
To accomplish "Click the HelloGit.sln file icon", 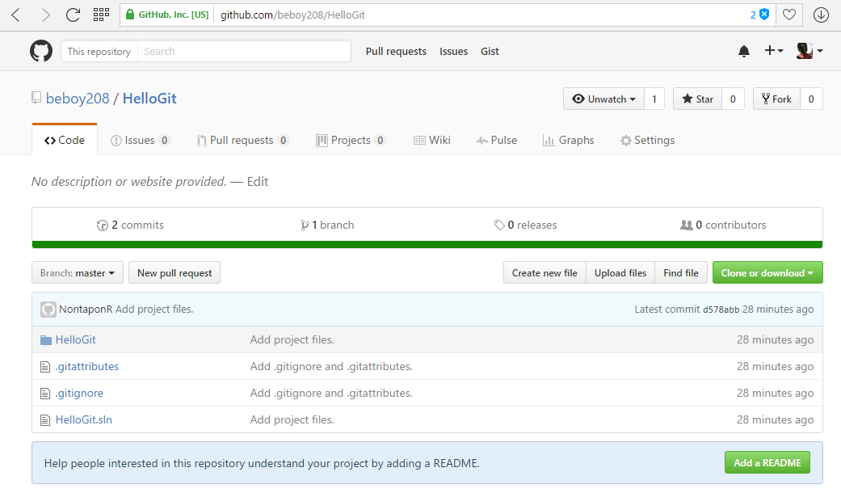I will click(x=45, y=420).
